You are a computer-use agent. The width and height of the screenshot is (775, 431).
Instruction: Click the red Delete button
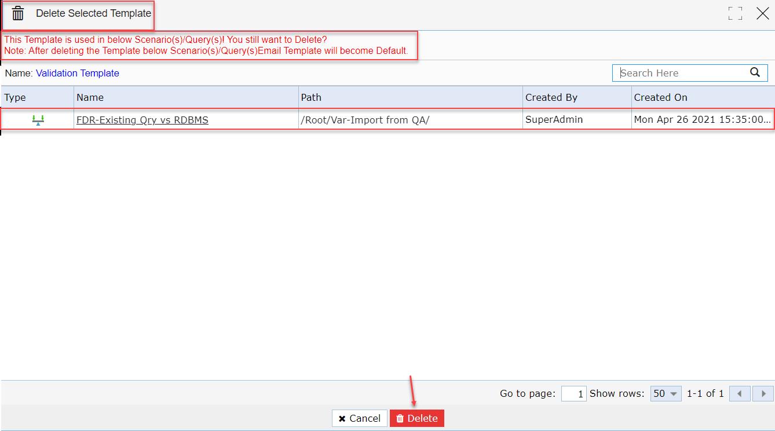pos(417,418)
